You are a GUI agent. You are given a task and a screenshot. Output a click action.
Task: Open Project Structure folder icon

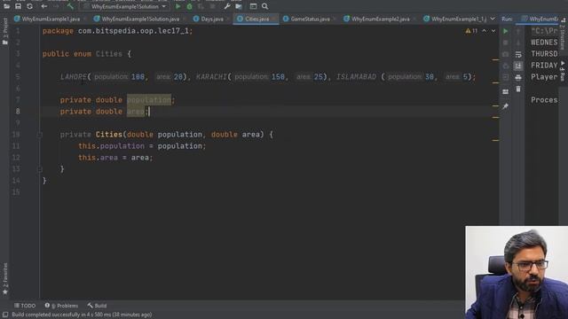pos(239,6)
